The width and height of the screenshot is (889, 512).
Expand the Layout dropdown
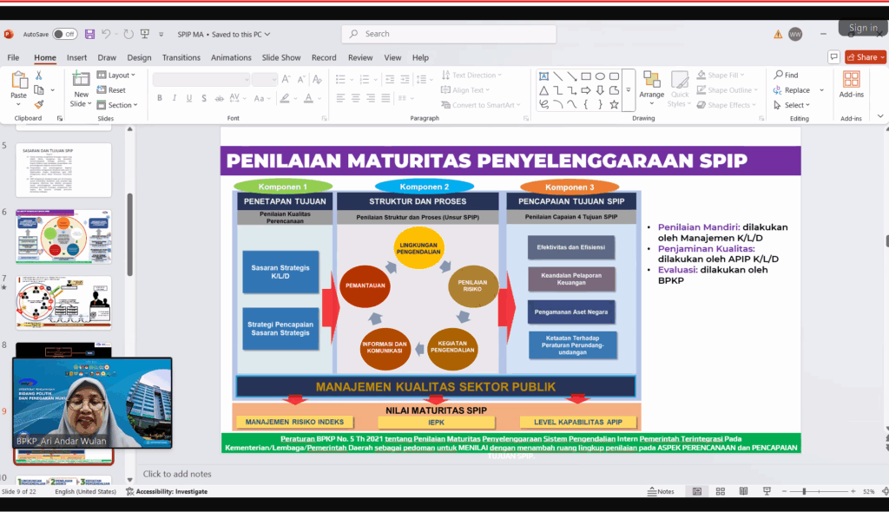(x=117, y=75)
